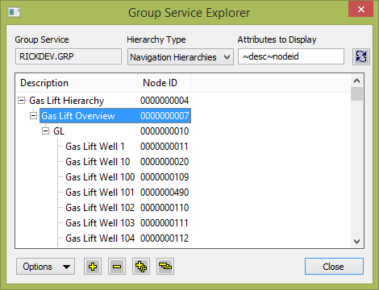Select the Gas Lift Hierarchy row

(66, 101)
